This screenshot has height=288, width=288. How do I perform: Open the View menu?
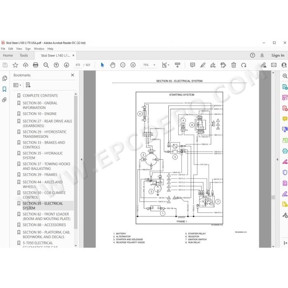click(19, 49)
